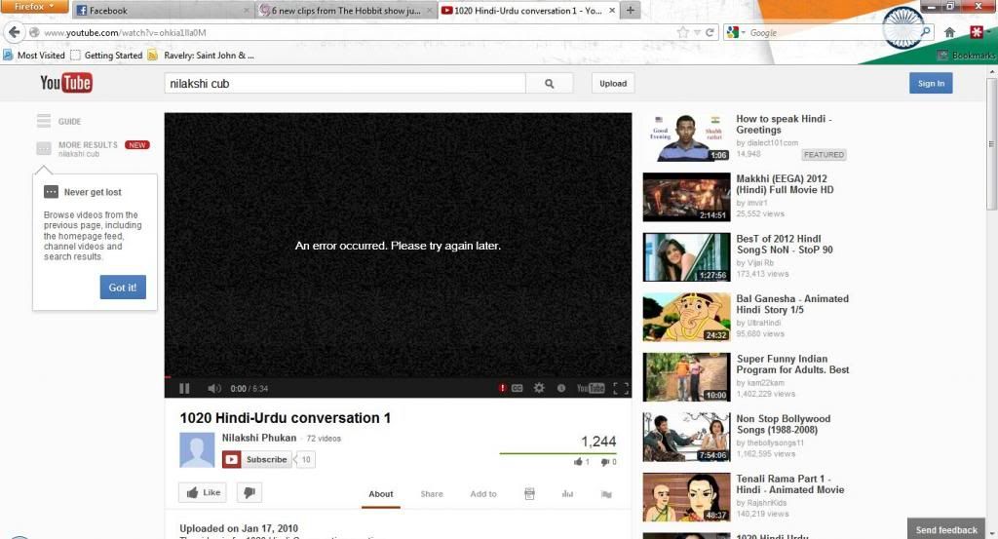The width and height of the screenshot is (998, 539).
Task: Open BesT of 2012 Hindi SongS video
Action: point(785,244)
